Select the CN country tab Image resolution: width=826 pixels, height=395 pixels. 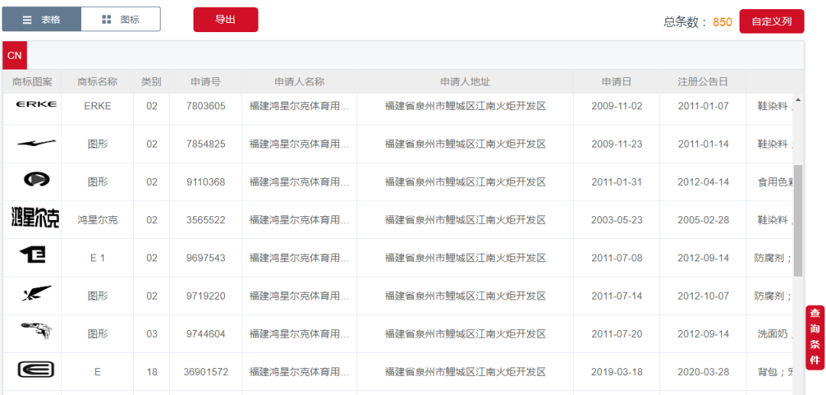click(x=15, y=56)
